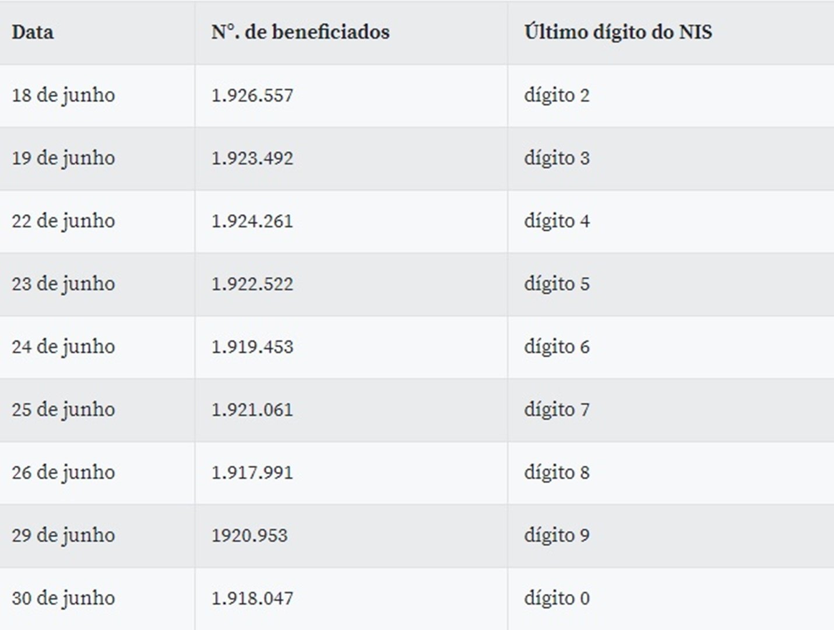Select the value 1.924.261
The image size is (834, 630).
pyautogui.click(x=252, y=221)
